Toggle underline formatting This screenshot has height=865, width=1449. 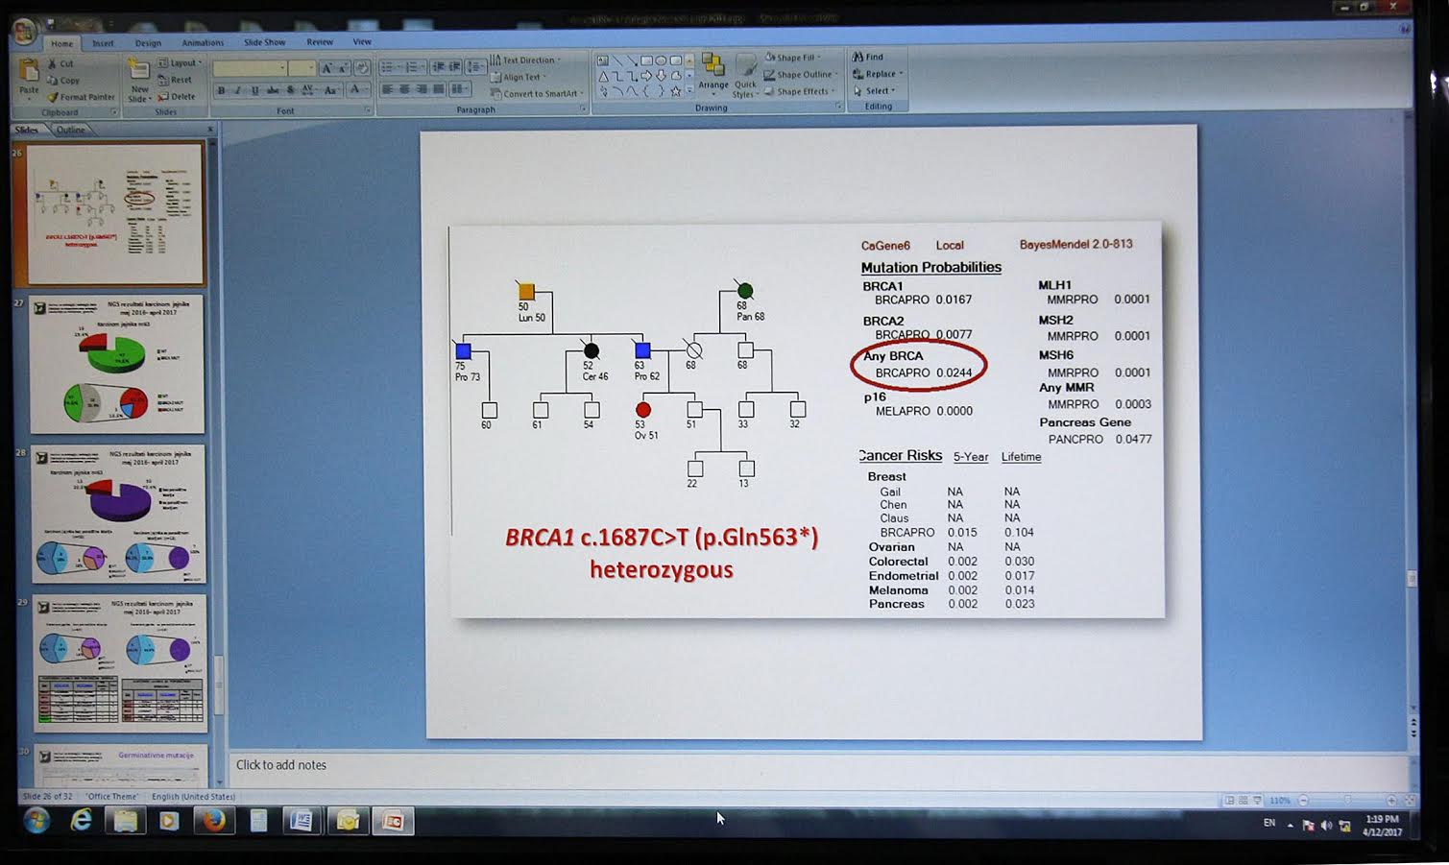point(254,90)
